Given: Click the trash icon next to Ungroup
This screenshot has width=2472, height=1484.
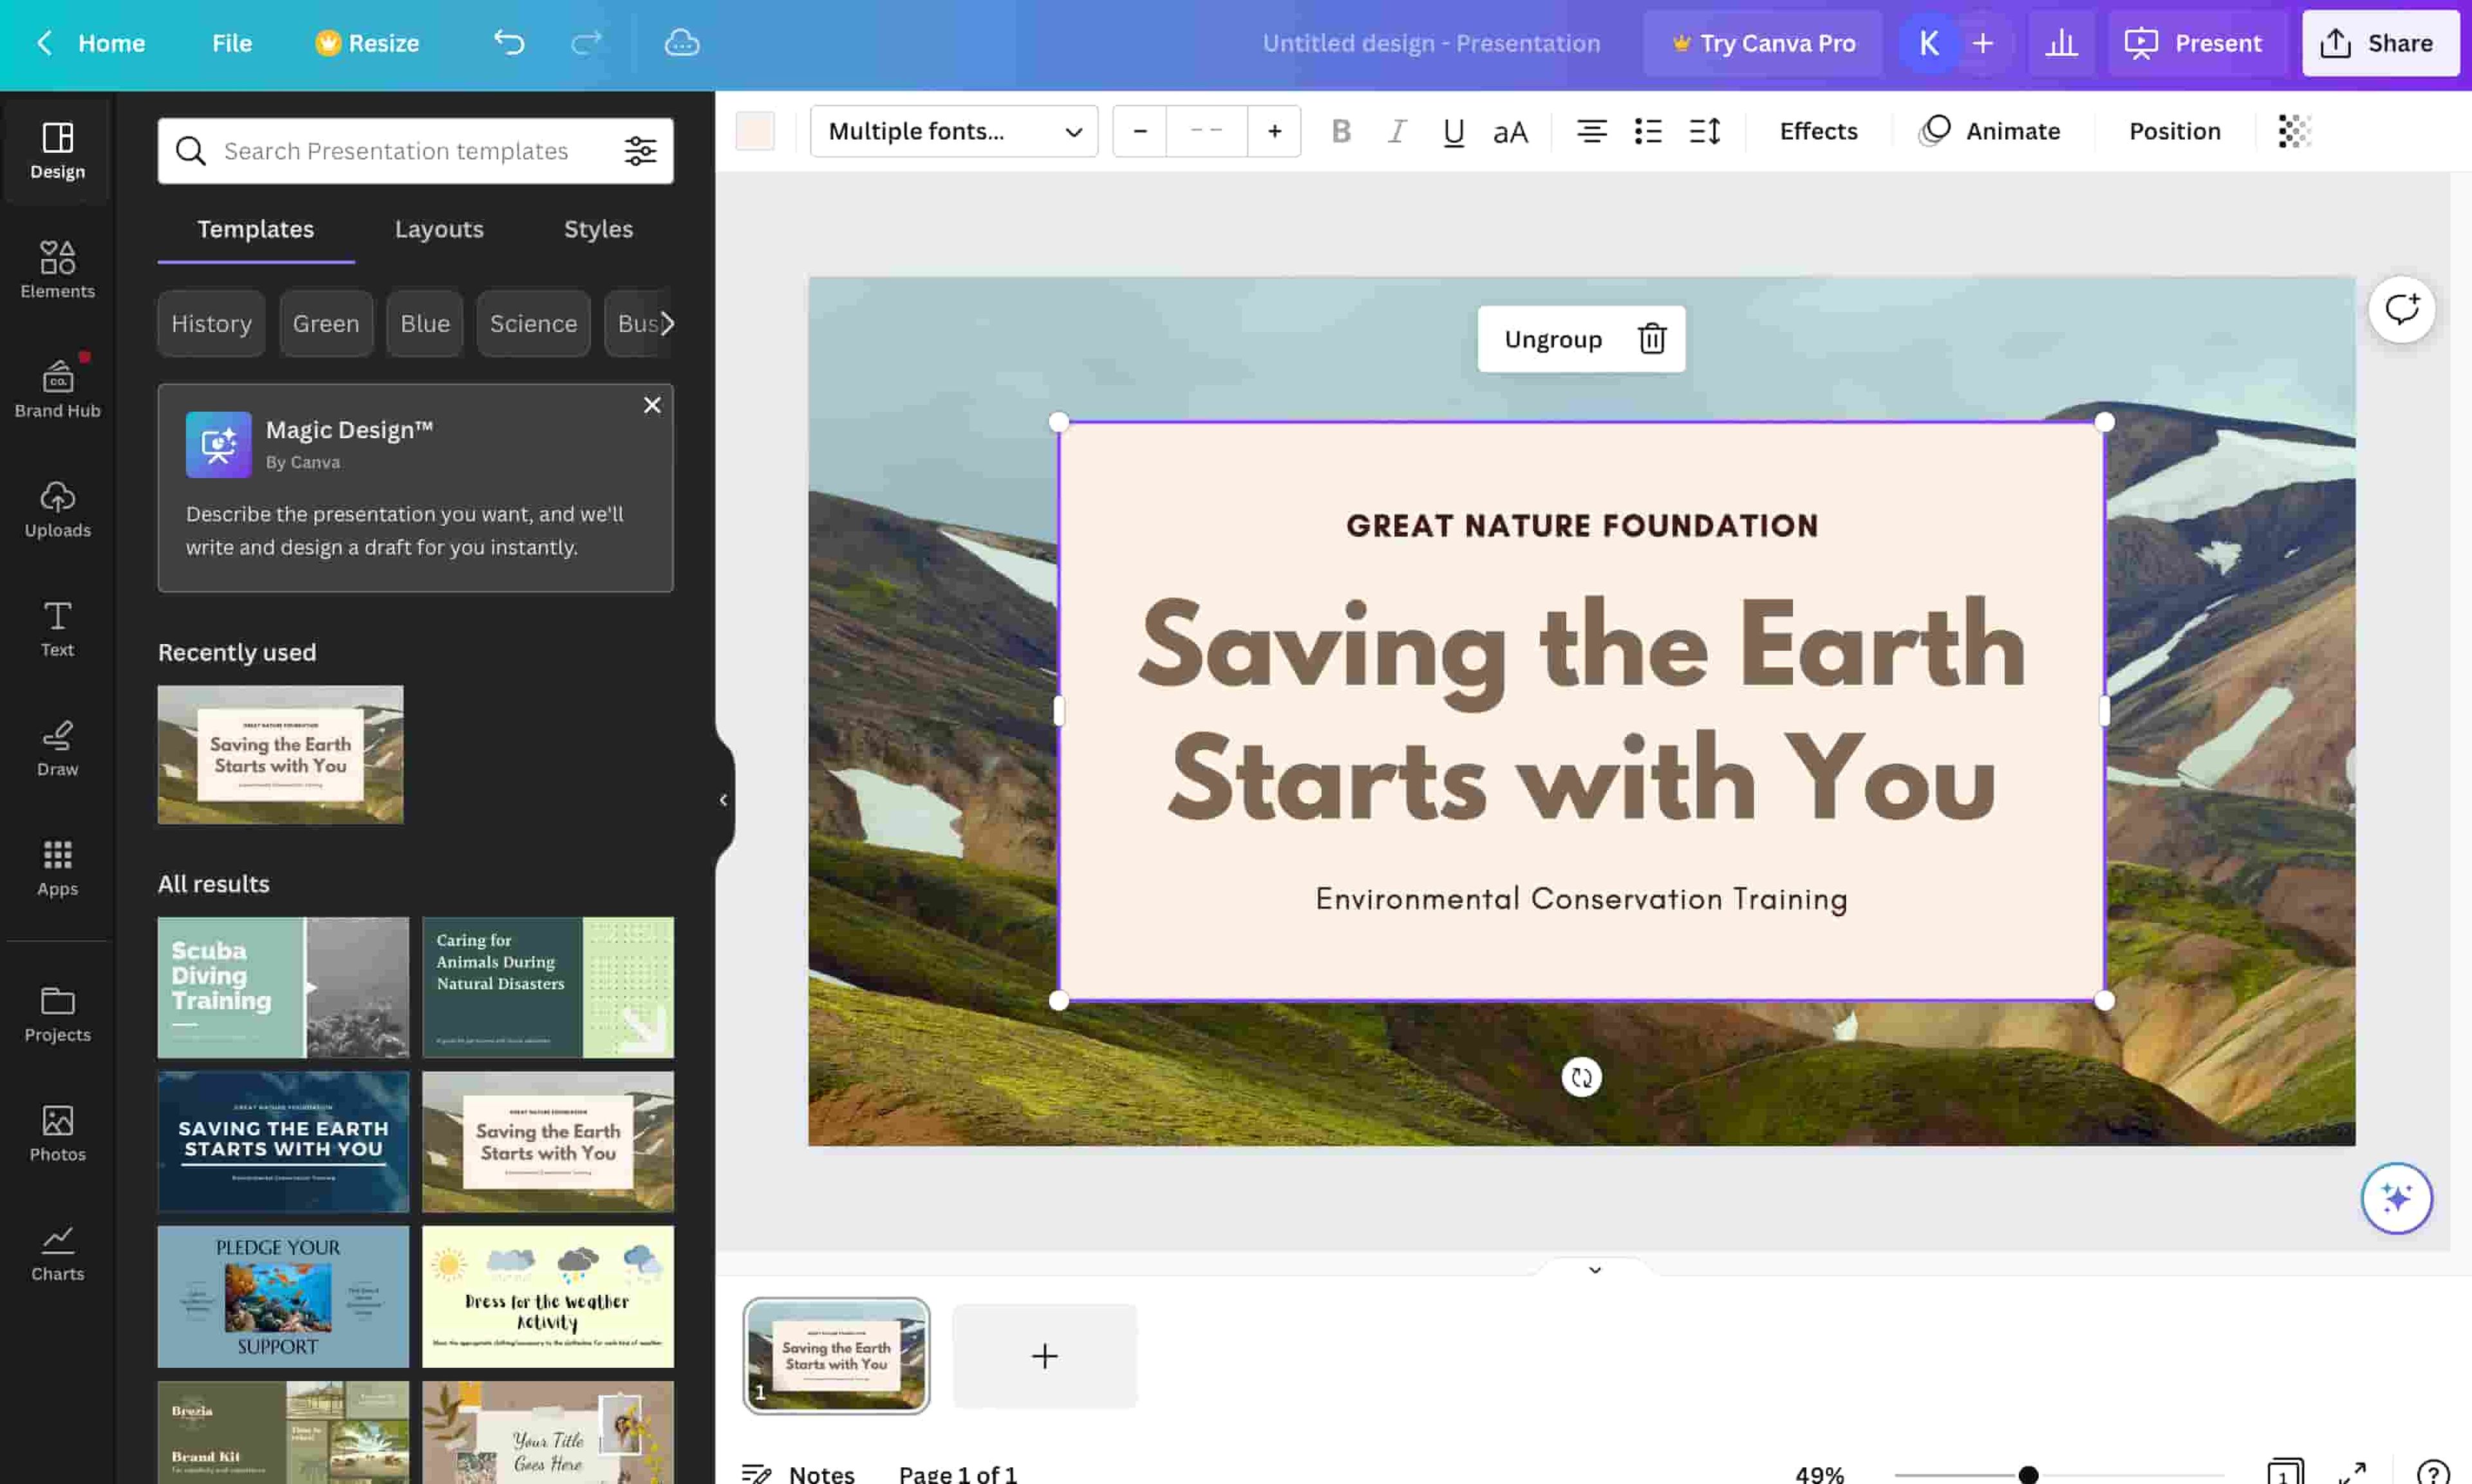Looking at the screenshot, I should 1651,339.
